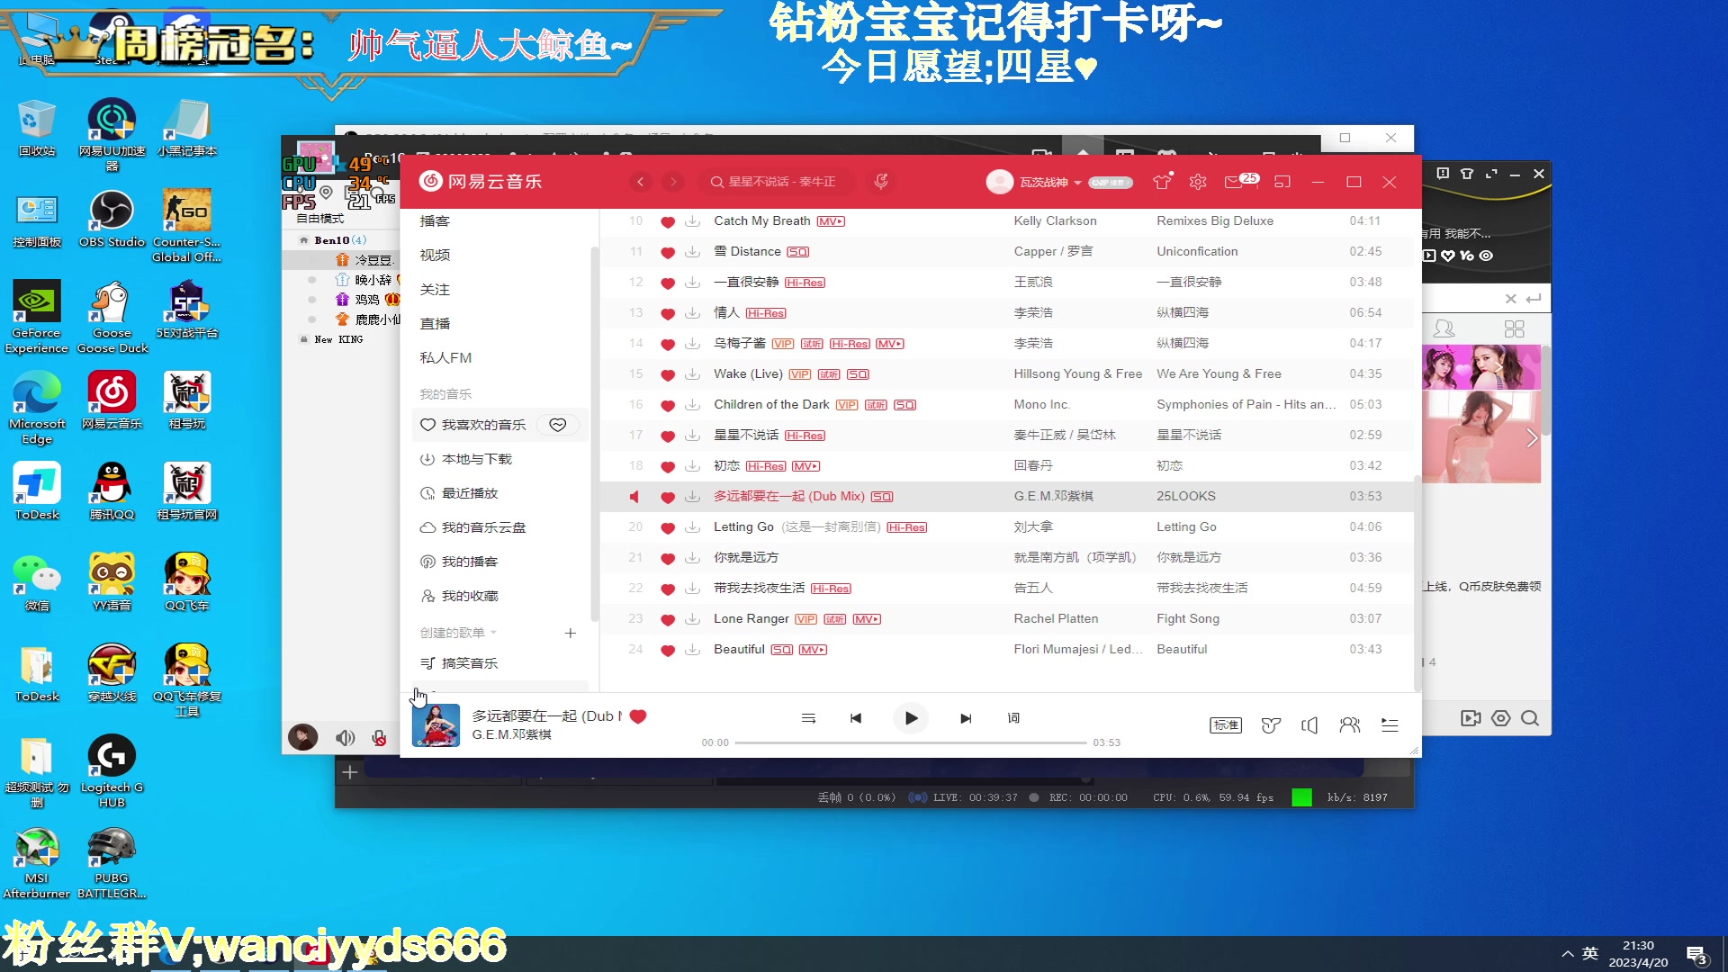Open lyrics view with 词 button

tap(1013, 718)
